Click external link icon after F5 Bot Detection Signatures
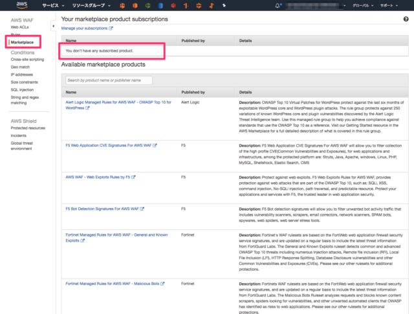Image resolution: width=414 pixels, height=314 pixels. tap(142, 209)
